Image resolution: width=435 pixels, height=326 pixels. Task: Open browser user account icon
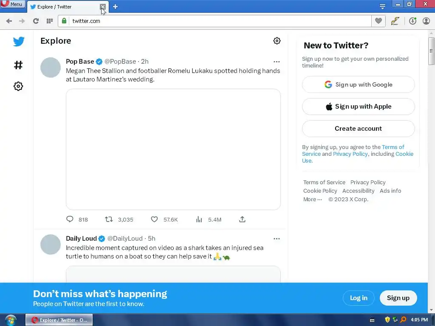point(426,21)
